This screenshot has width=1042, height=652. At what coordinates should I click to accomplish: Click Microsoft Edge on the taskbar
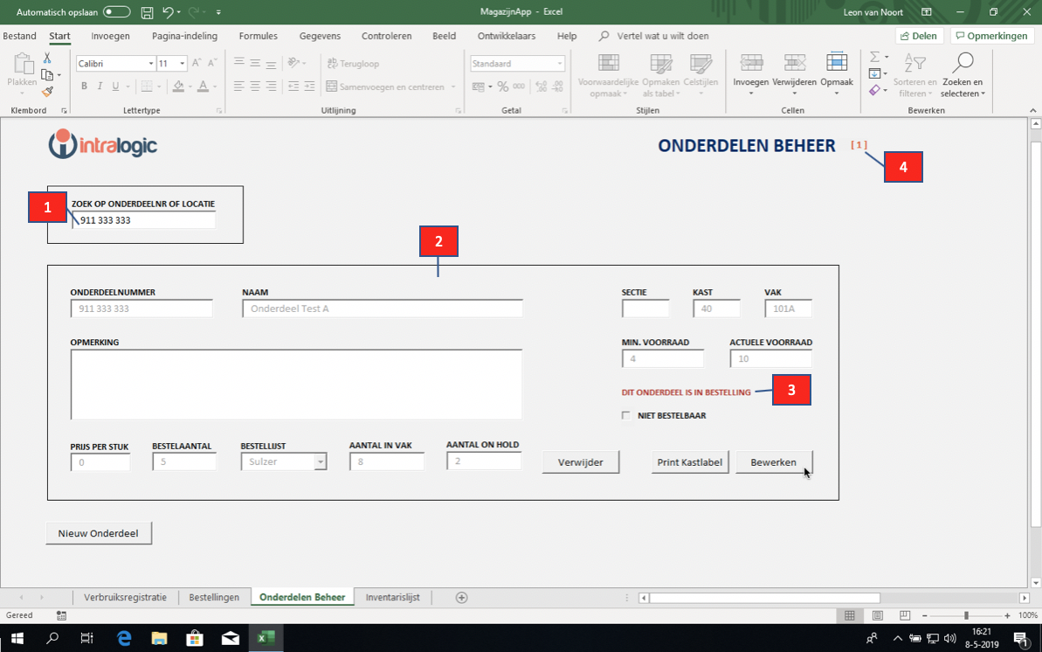[124, 638]
